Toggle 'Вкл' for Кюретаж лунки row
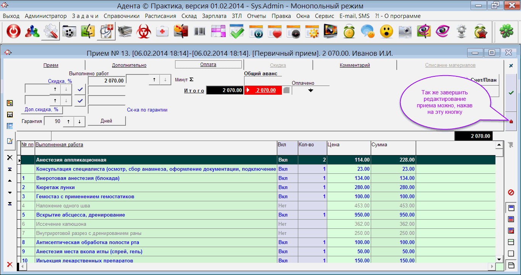Screen dimensions: 521x275 pos(283,188)
